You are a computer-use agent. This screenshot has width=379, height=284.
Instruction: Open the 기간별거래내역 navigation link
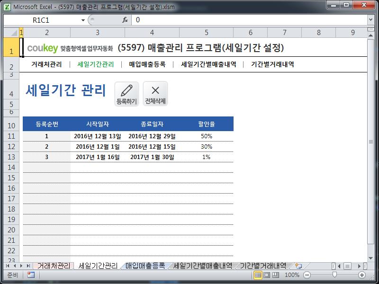[x=272, y=64]
